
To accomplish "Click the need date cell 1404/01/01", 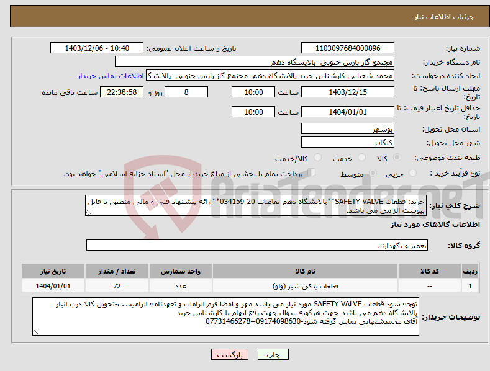I will [x=53, y=286].
